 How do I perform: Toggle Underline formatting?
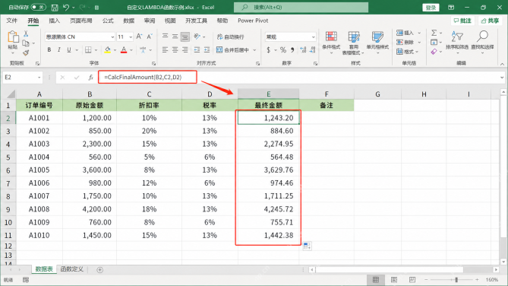69,50
